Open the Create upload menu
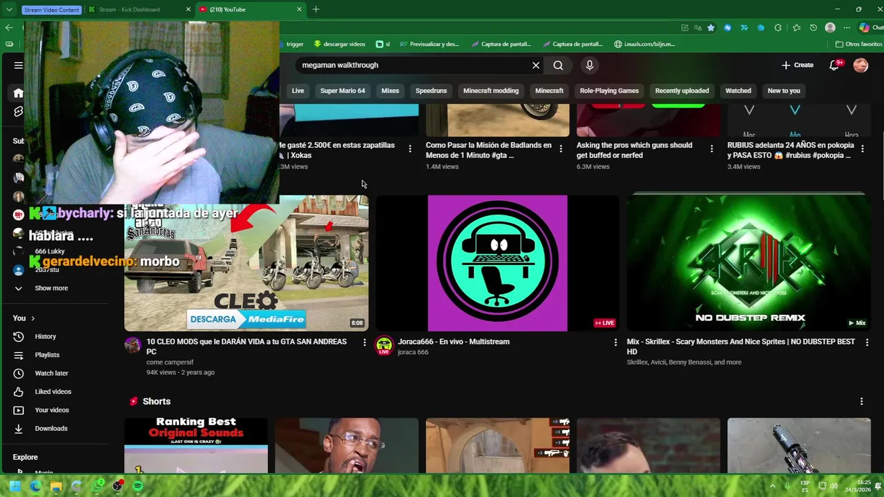 pos(798,65)
